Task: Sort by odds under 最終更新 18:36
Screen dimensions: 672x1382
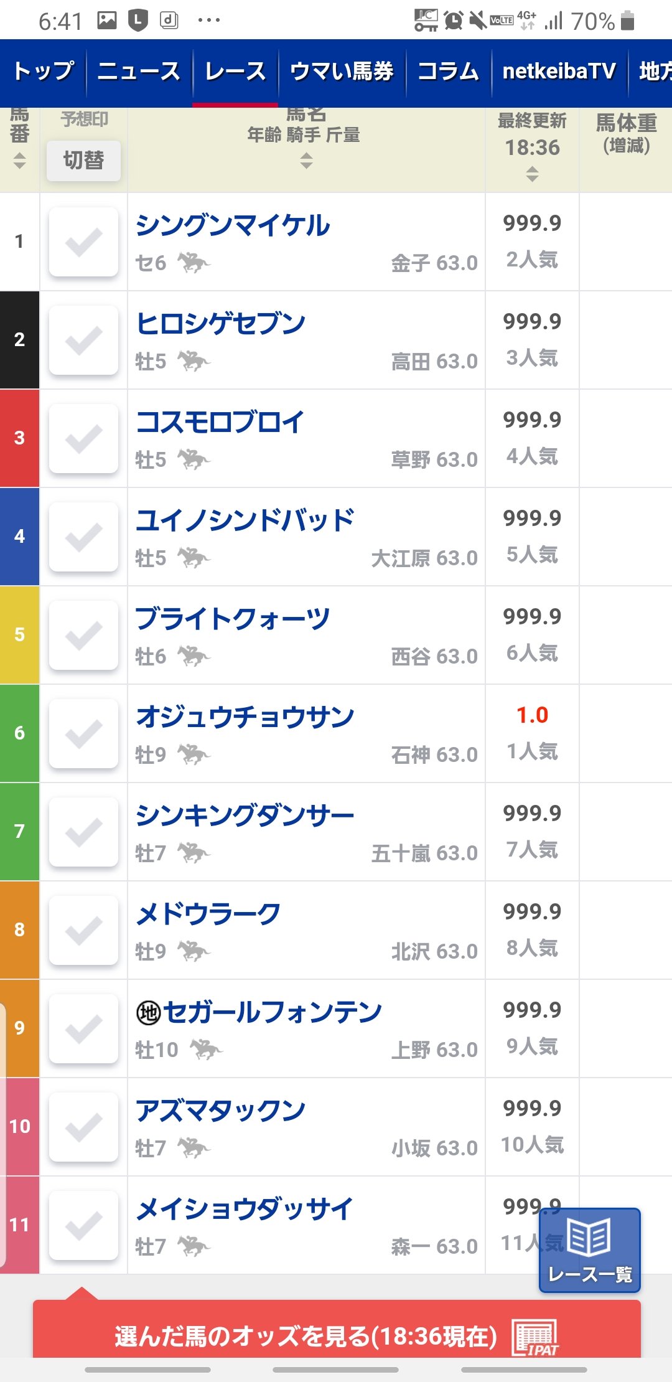Action: [x=532, y=174]
